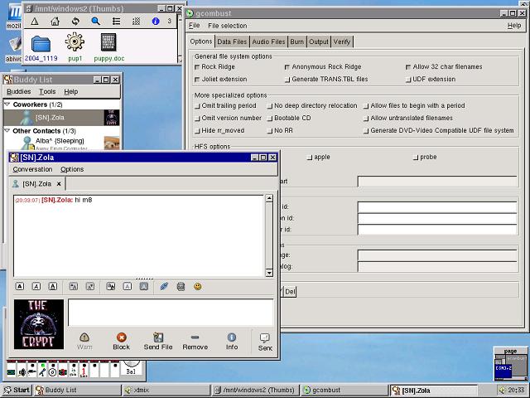Click the Start button on taskbar
This screenshot has height=398, width=530.
[17, 390]
